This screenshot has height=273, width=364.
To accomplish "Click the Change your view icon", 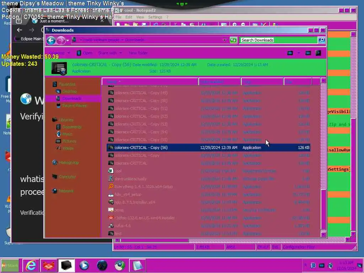I will tap(290, 53).
